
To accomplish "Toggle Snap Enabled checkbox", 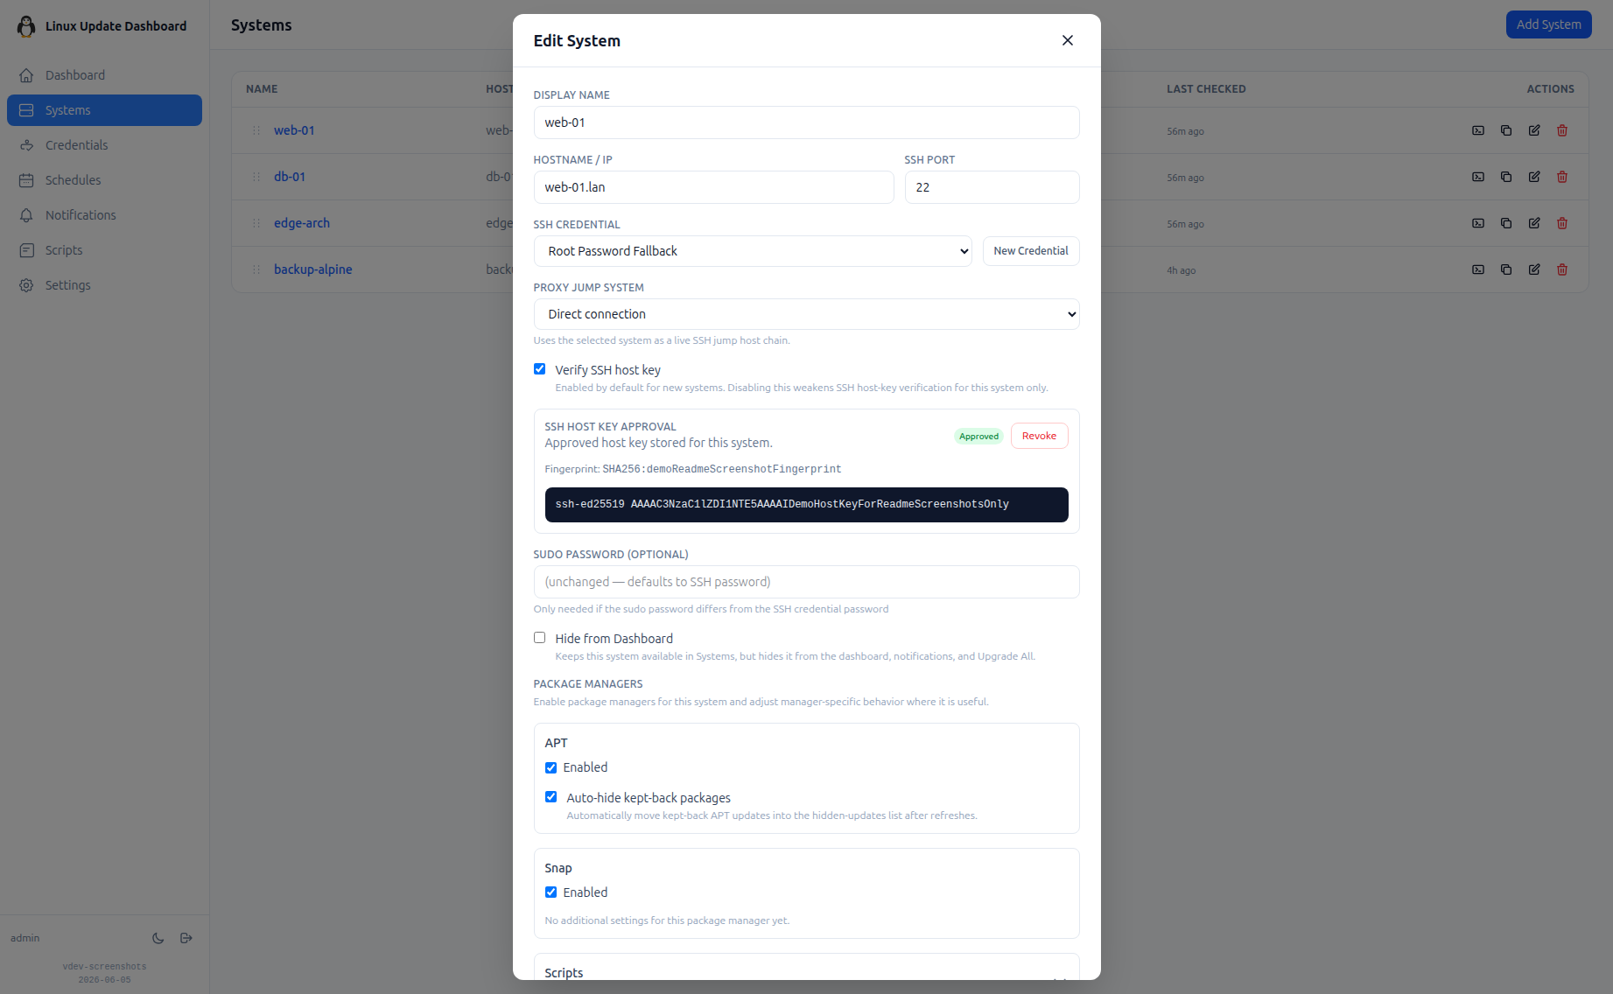I will 551,892.
